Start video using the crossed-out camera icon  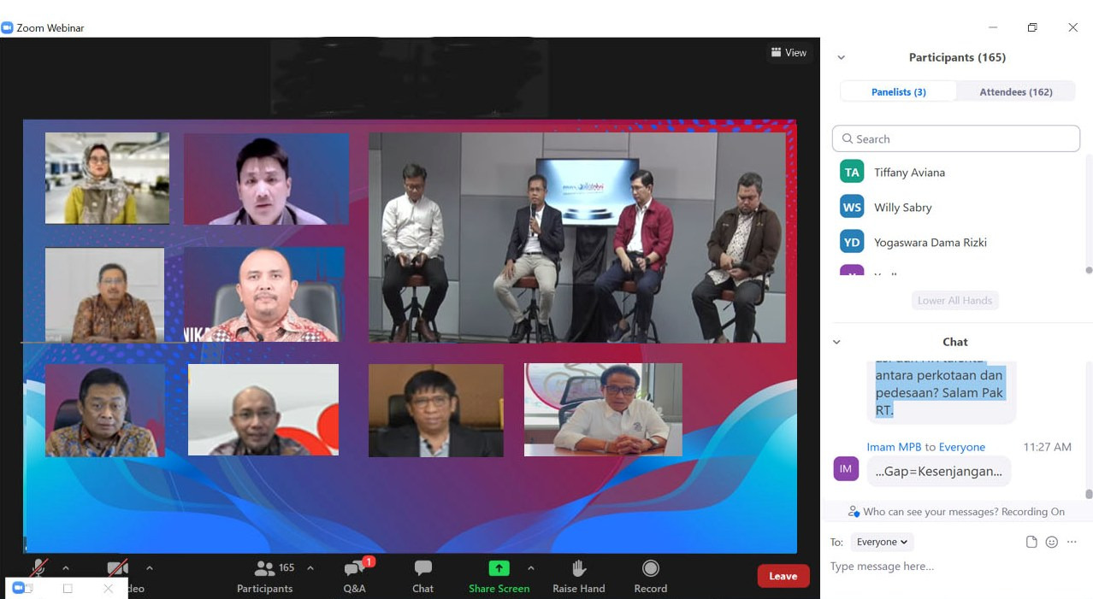click(x=117, y=568)
